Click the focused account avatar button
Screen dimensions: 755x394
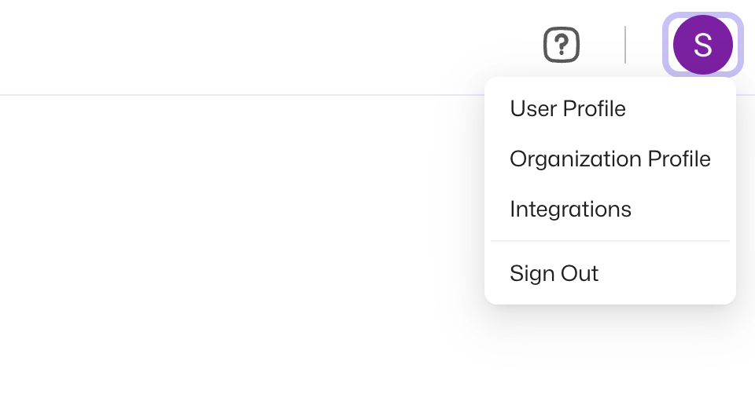[702, 45]
